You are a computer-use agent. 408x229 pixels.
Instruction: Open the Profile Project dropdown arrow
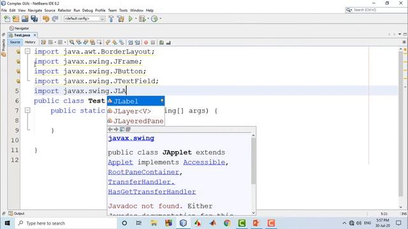[x=160, y=18]
